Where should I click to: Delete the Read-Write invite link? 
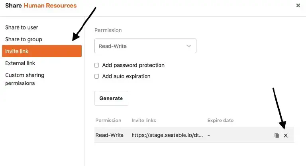point(286,135)
